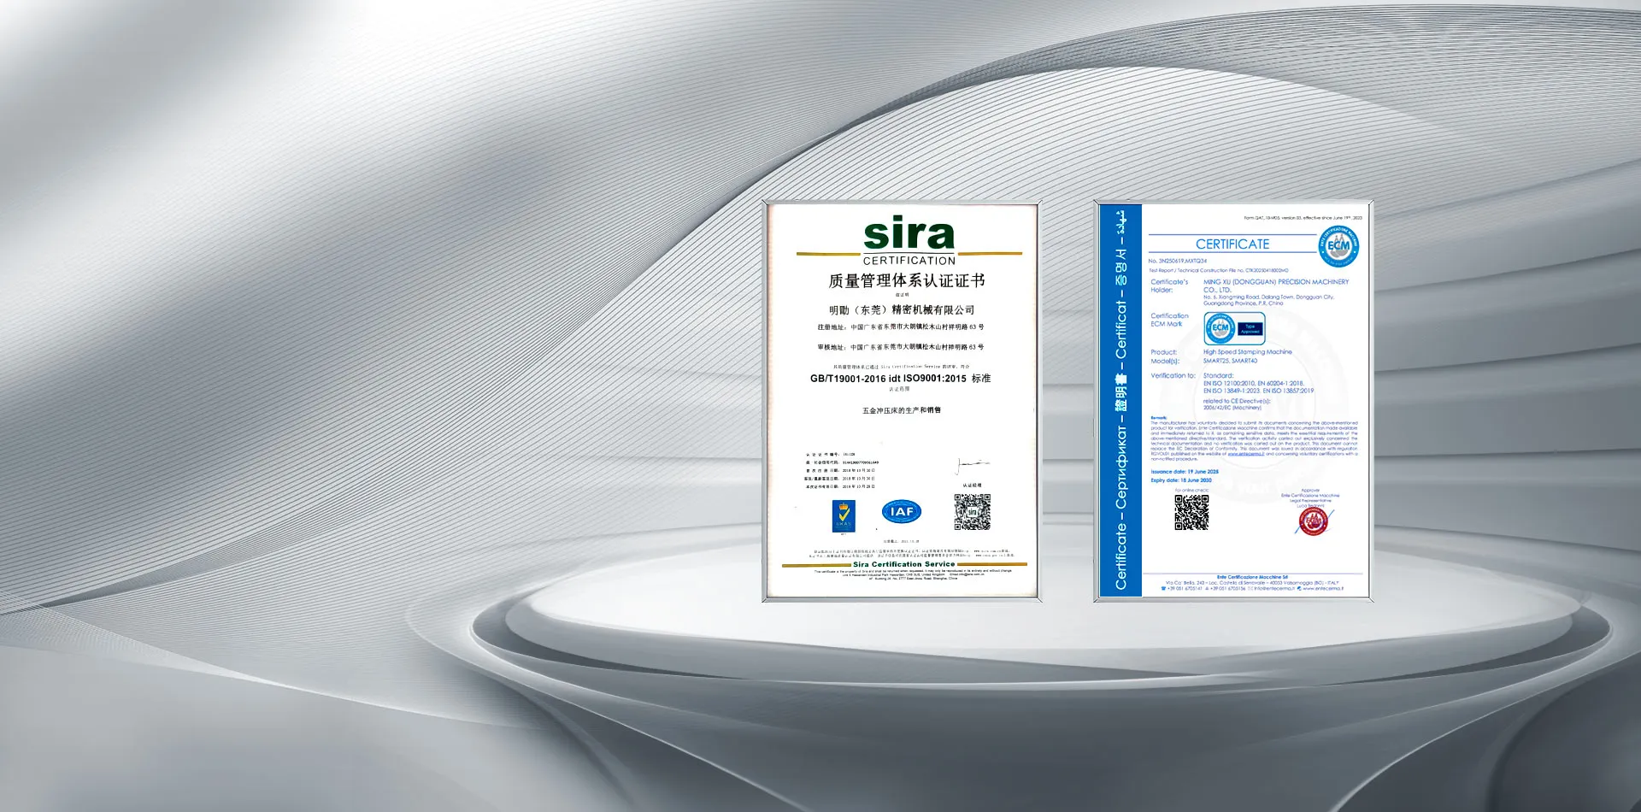Click the red ECM approver stamp

pyautogui.click(x=1313, y=521)
